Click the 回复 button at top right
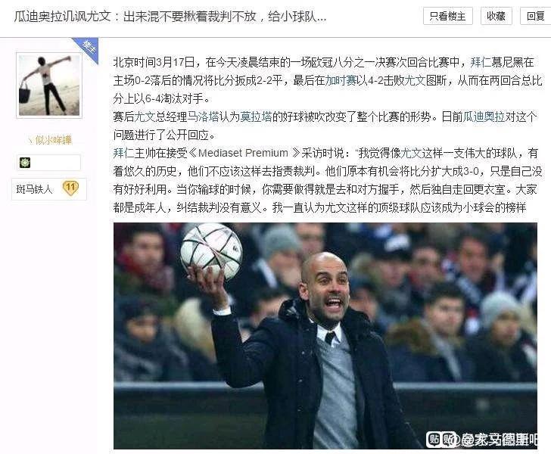Screen dimensions: 551x454 tap(536, 16)
